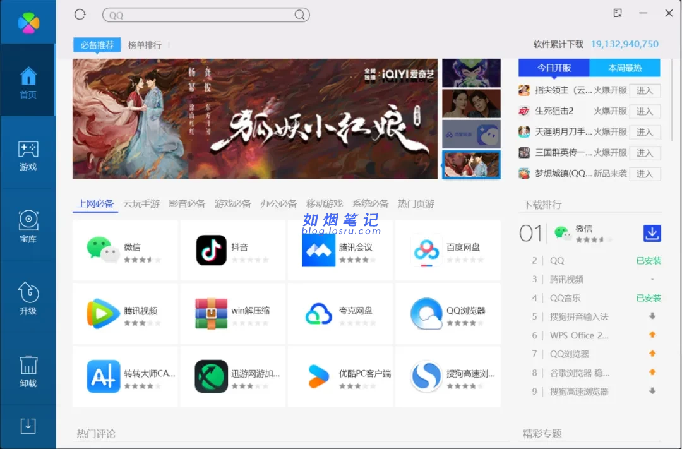This screenshot has width=682, height=449.
Task: Open the 夸克网盘 app tile
Action: (x=340, y=314)
